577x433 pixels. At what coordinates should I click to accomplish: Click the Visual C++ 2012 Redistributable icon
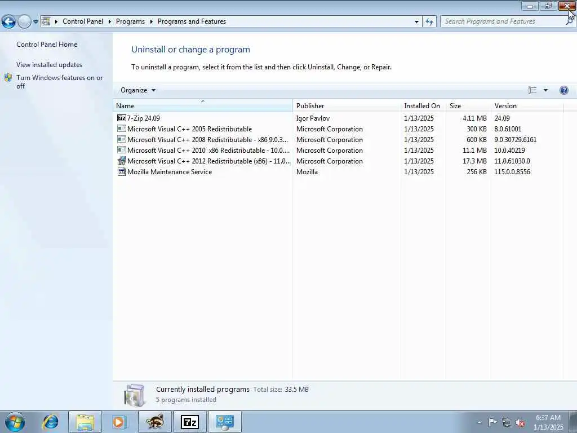[122, 161]
